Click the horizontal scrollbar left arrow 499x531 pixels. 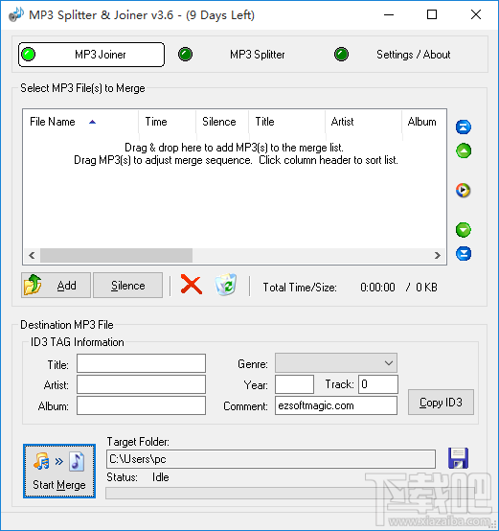click(32, 255)
